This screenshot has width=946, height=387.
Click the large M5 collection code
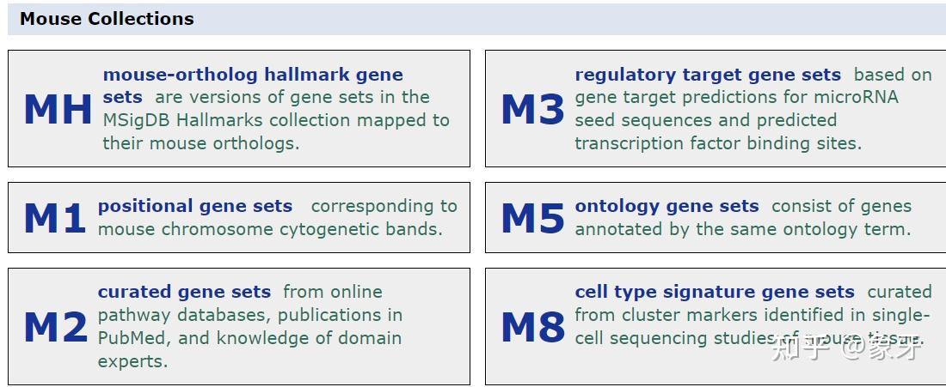532,219
